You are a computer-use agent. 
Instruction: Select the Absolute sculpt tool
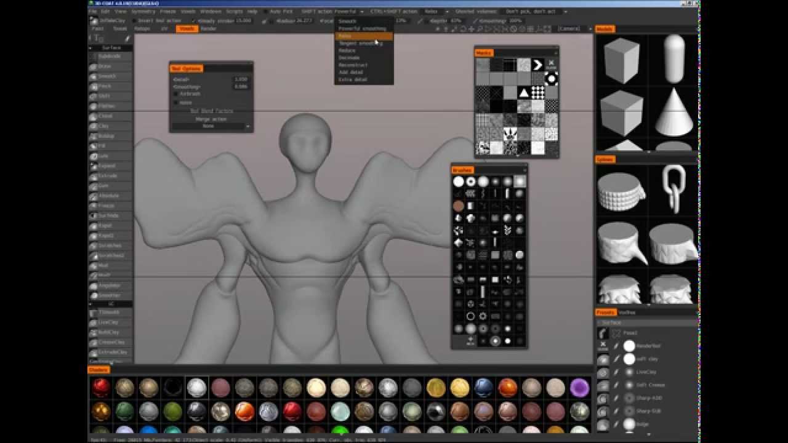(111, 196)
